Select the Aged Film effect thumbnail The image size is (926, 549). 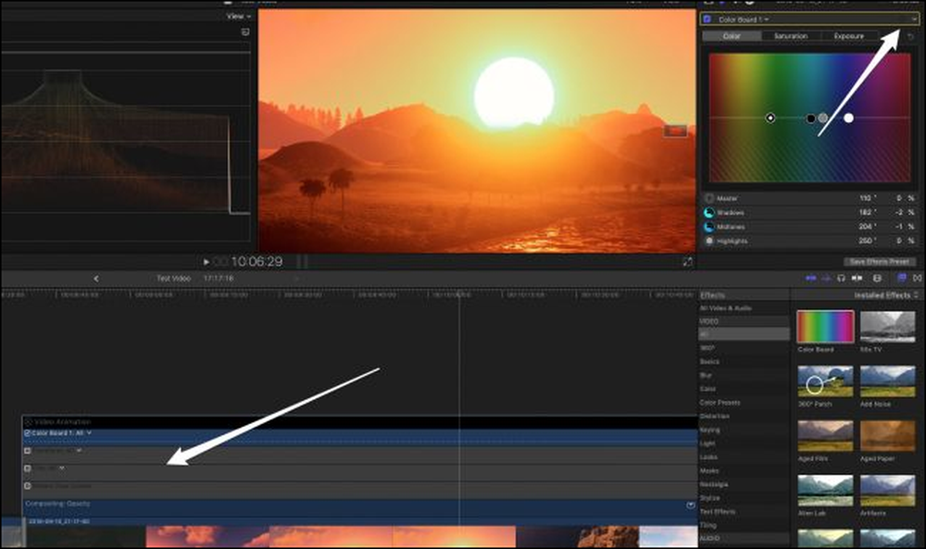point(825,436)
